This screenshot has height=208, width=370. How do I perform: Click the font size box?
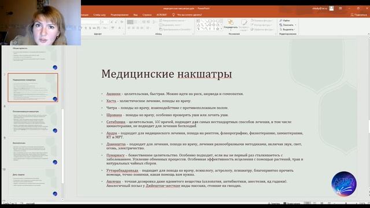click(x=105, y=22)
